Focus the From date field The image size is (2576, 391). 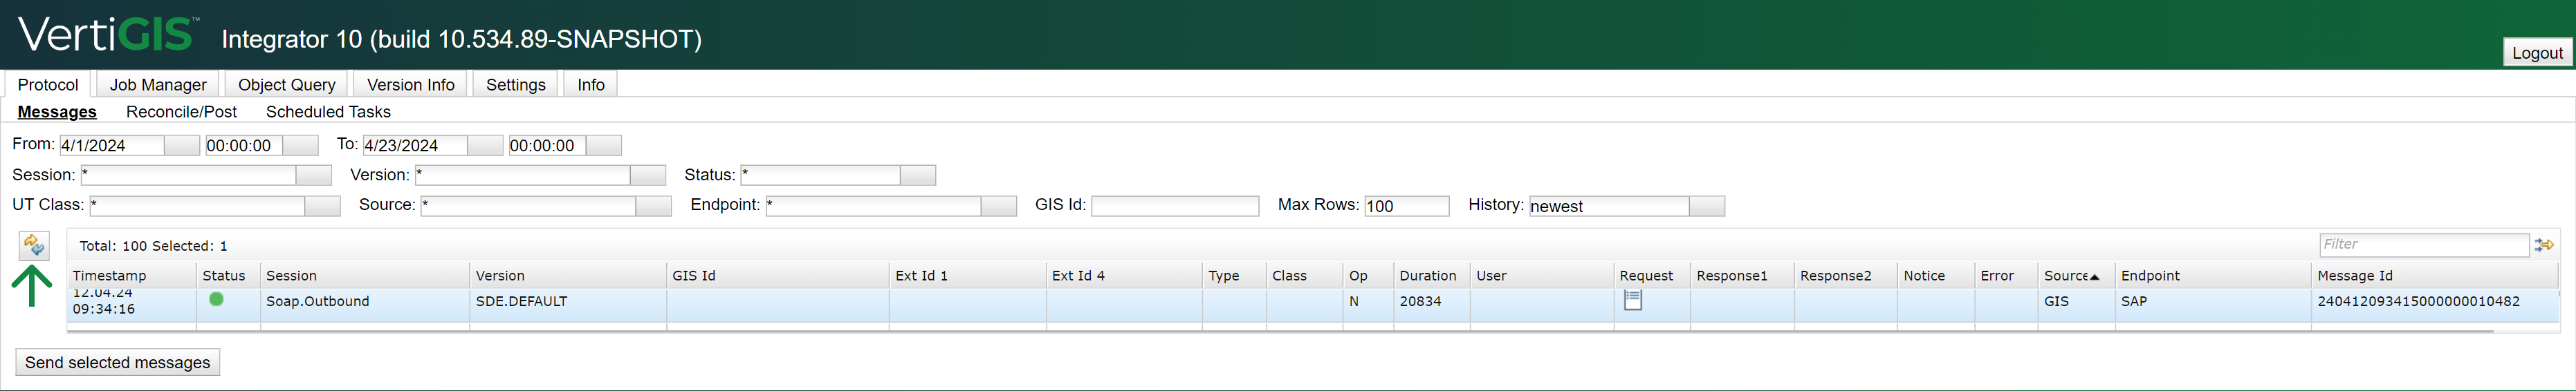click(x=112, y=146)
